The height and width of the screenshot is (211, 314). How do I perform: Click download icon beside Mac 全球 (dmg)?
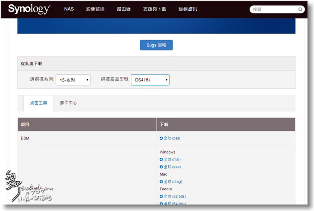click(161, 182)
